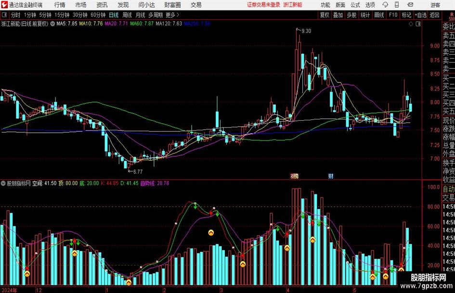455x293 pixels.
Task: Click the 空间: 41.50 indicator value
Action: pyautogui.click(x=44, y=183)
